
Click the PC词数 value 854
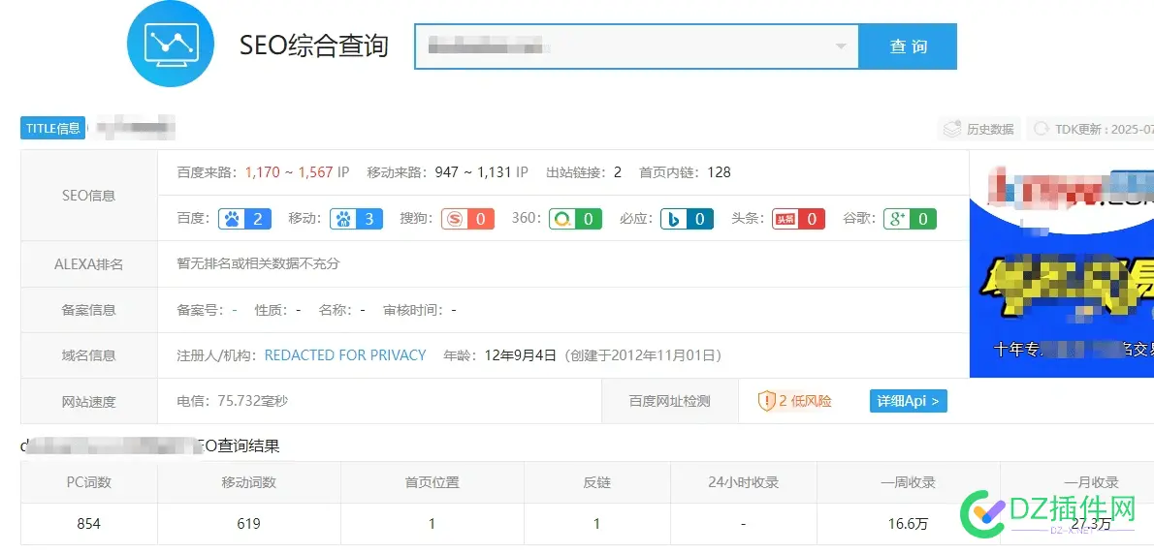[89, 524]
